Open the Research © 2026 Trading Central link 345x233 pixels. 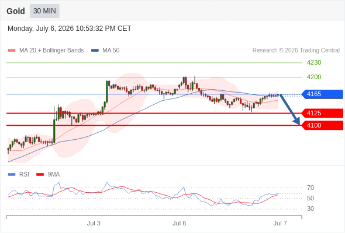pyautogui.click(x=296, y=51)
